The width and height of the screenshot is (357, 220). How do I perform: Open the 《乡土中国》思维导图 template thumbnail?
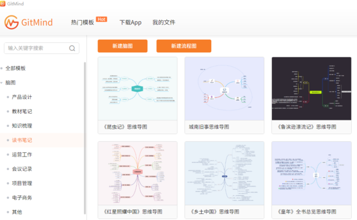[x=224, y=173]
